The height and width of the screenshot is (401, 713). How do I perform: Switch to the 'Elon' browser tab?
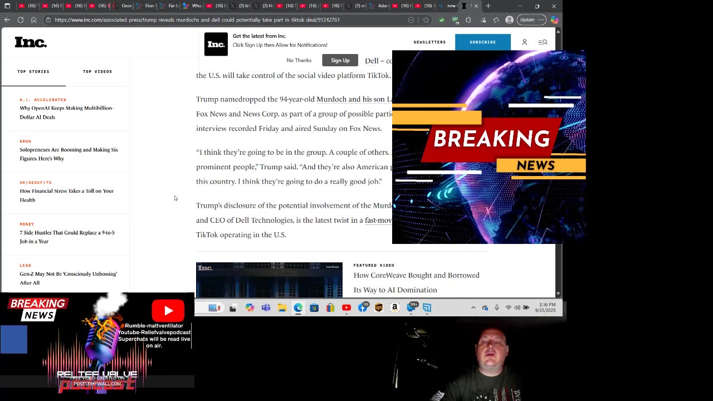[x=146, y=6]
